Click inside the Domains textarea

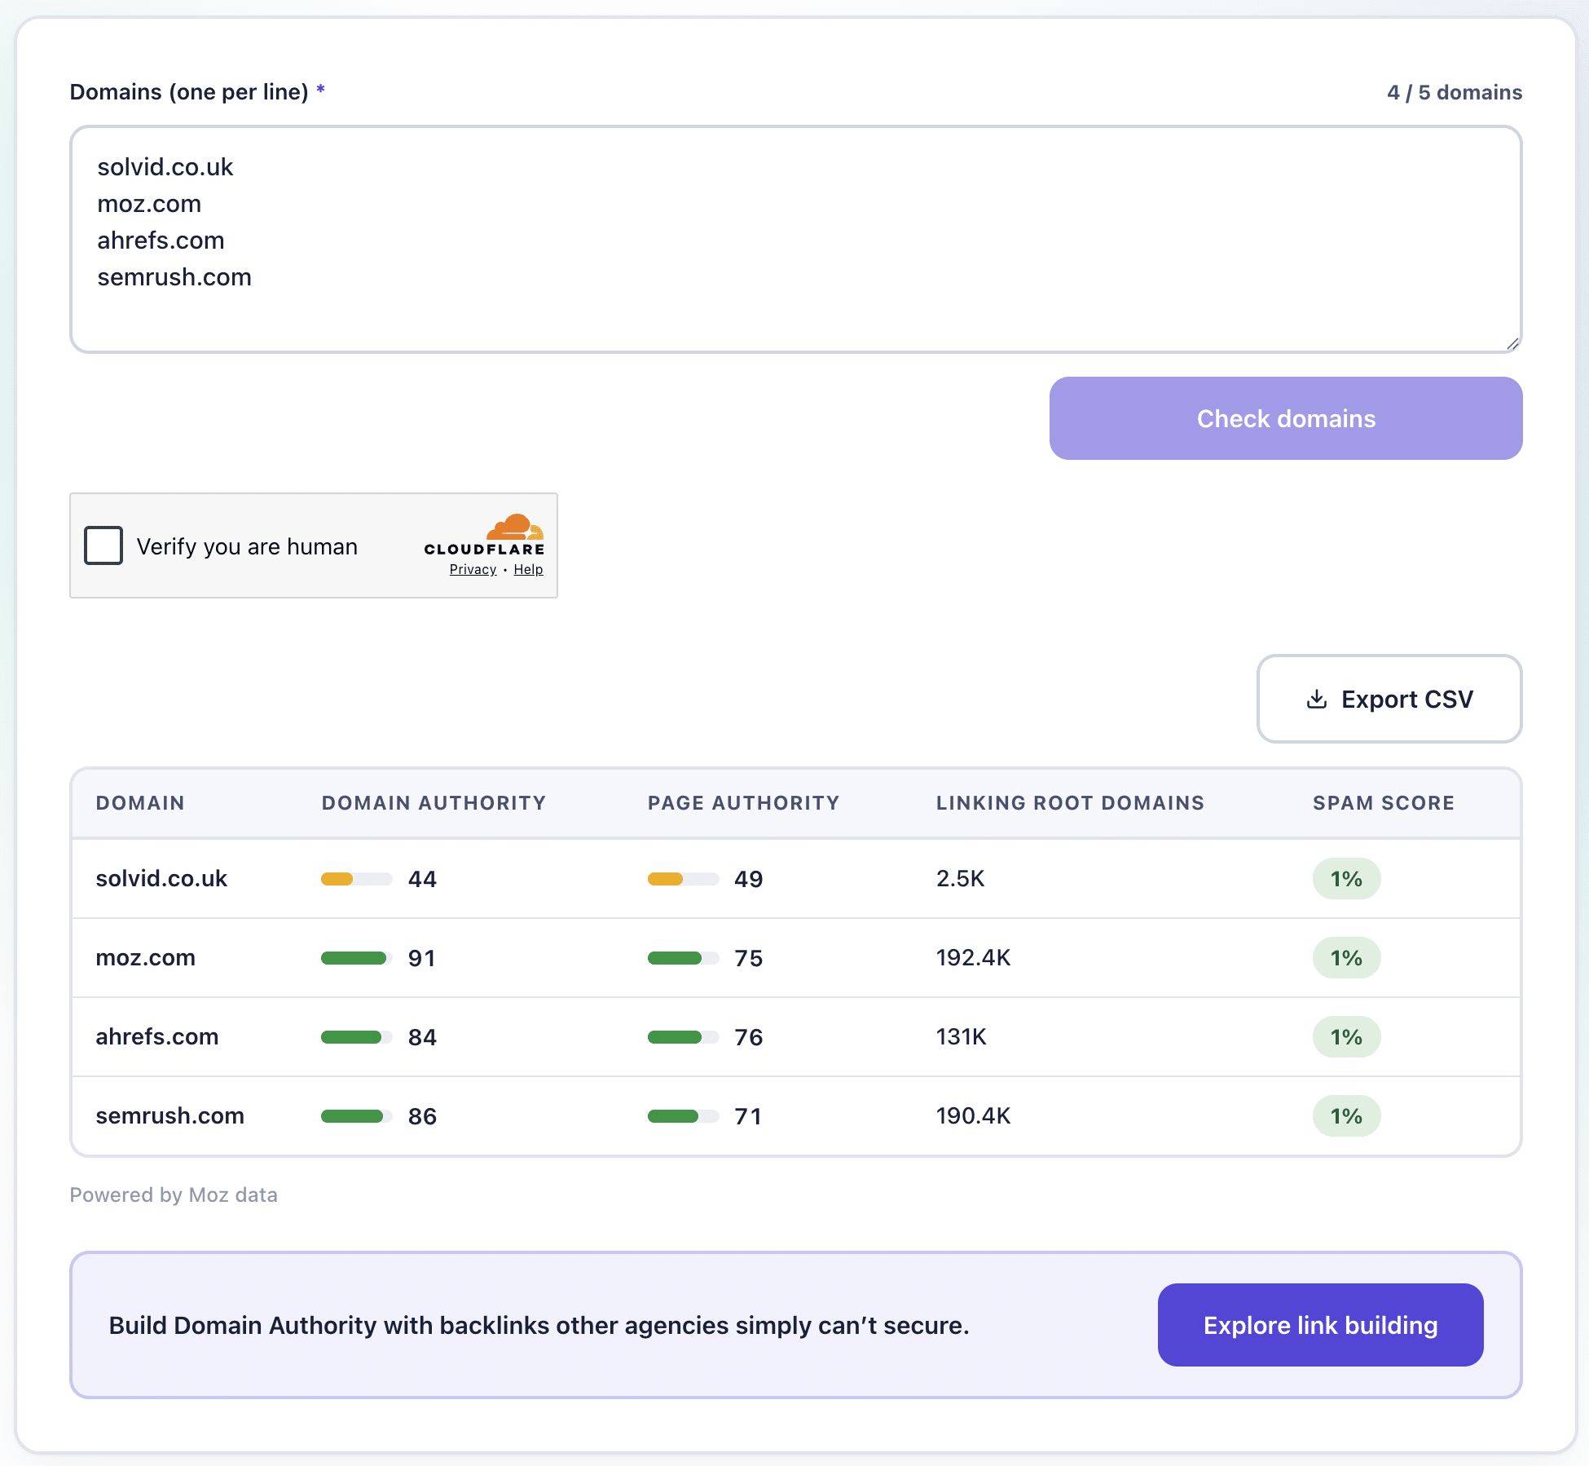pyautogui.click(x=796, y=239)
